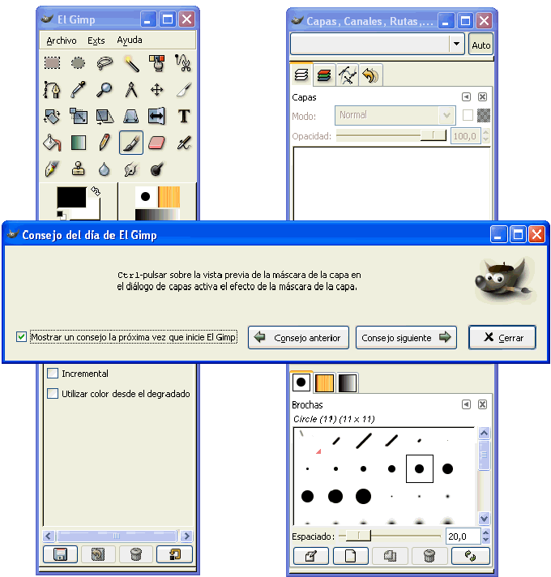Select the Blend gradient tool
551x577 pixels.
coord(78,143)
